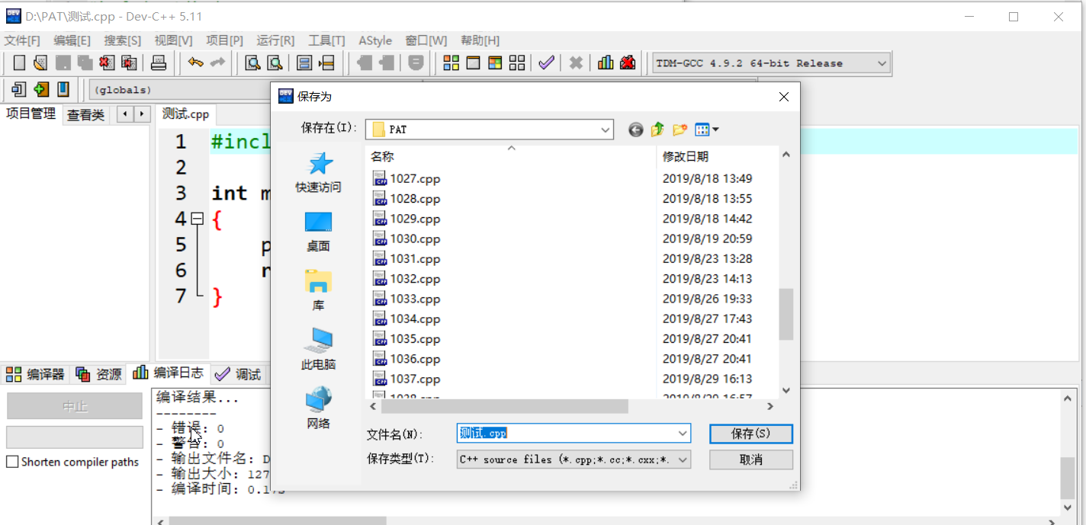Open the 文件[F] menu
1086x525 pixels.
tap(22, 40)
